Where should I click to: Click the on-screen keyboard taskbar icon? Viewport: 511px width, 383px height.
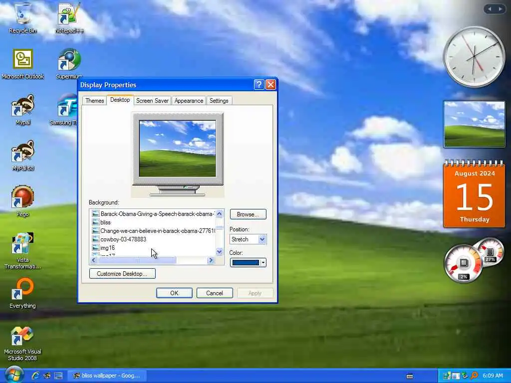pyautogui.click(x=410, y=376)
